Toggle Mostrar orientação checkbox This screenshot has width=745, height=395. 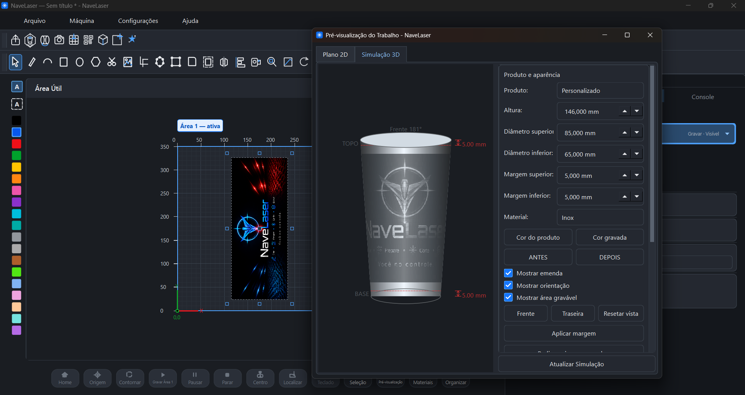pos(508,285)
